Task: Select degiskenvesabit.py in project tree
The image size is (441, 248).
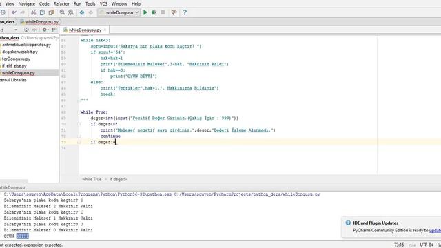Action: tap(20, 52)
